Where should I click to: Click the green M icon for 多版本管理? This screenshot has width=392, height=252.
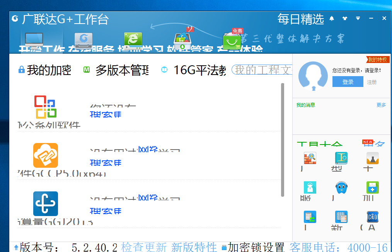[87, 70]
